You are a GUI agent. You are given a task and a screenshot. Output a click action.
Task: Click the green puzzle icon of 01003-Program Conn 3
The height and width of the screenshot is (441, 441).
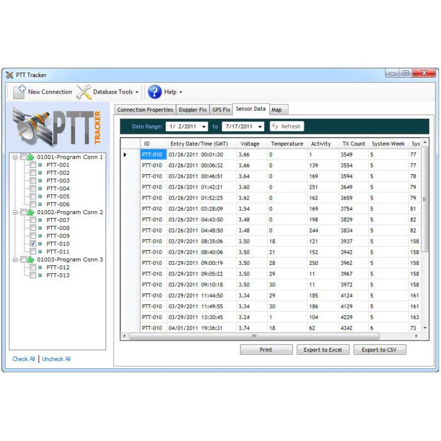tap(30, 260)
